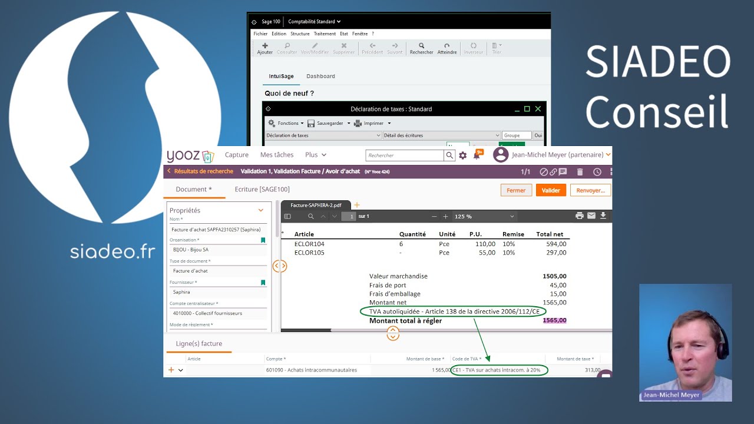Switch to IntuiSage tab
754x424 pixels.
click(x=281, y=76)
